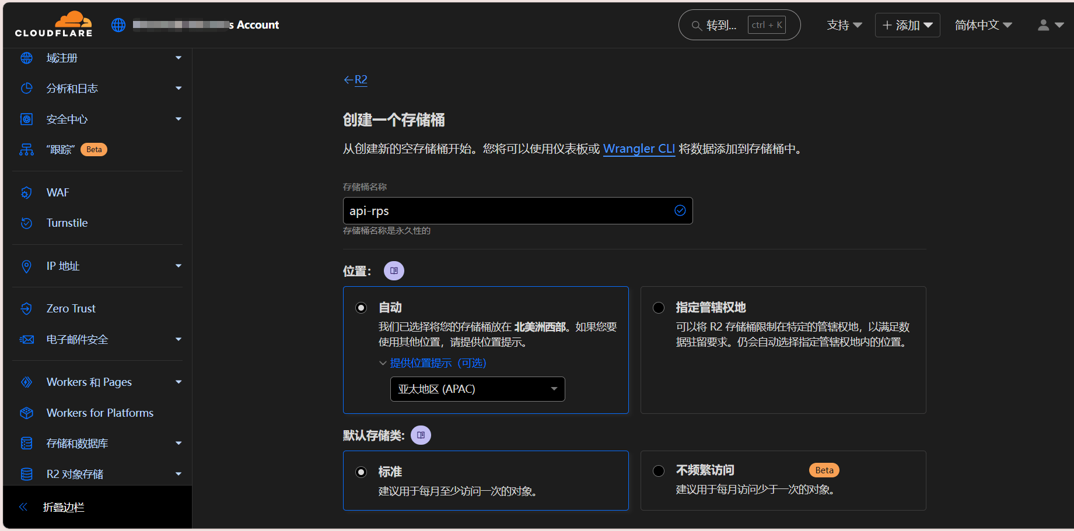Open the 简体中文 language dropdown
Viewport: 1074px width, 531px height.
983,25
